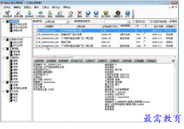The width and height of the screenshot is (184, 129).
Task: Click horizontal scrollbar right arrow
Action: [175, 57]
